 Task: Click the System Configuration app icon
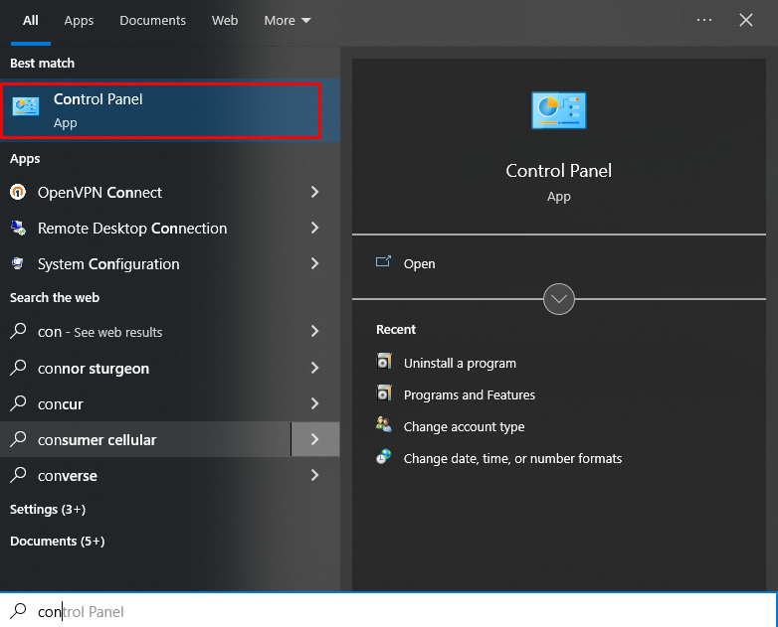pos(18,263)
